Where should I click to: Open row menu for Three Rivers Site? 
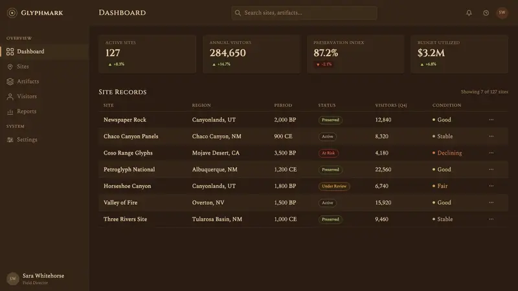pyautogui.click(x=491, y=219)
